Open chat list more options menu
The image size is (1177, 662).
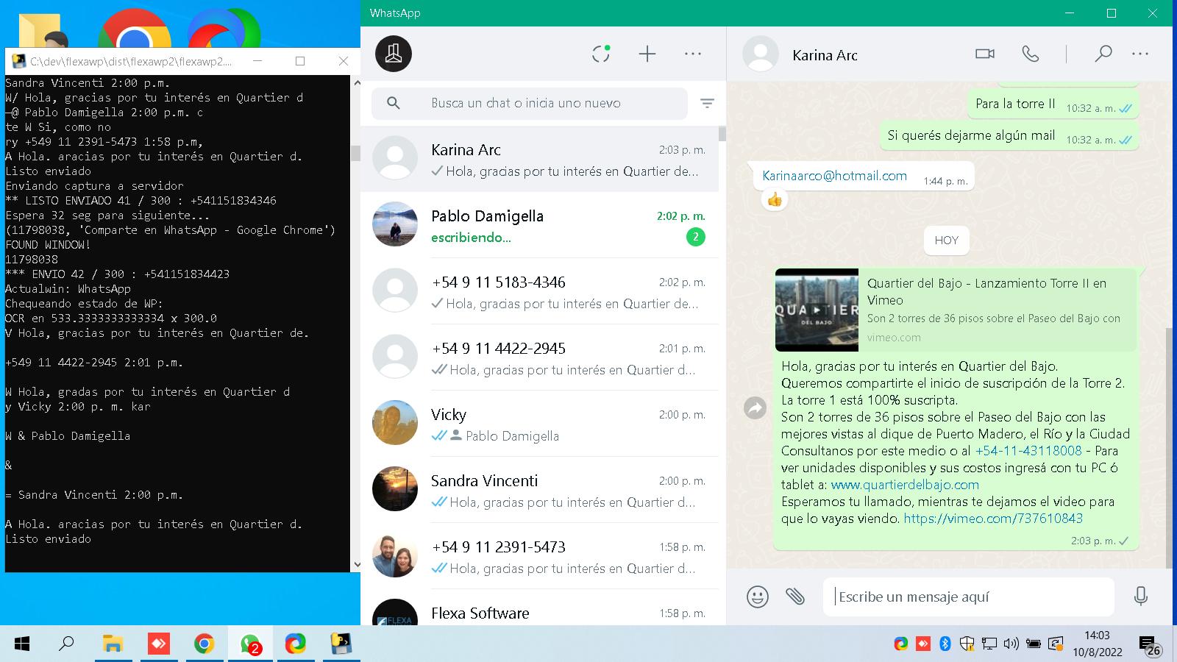tap(693, 54)
